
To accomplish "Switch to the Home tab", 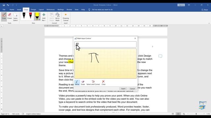I will [12, 10].
